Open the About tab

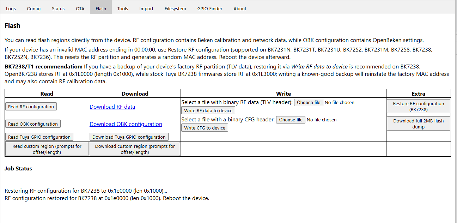pos(240,8)
